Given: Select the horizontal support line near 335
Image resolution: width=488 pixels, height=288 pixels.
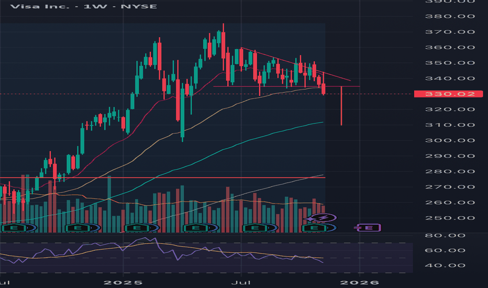Looking at the screenshot, I should pyautogui.click(x=286, y=86).
